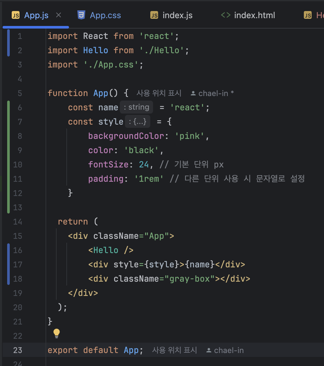Image resolution: width=324 pixels, height=366 pixels.
Task: Click the JS icon on index.js tab
Action: (x=154, y=15)
